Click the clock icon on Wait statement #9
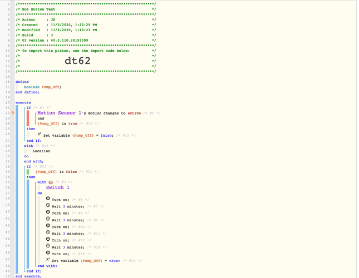This screenshot has width=359, height=278. click(48, 219)
